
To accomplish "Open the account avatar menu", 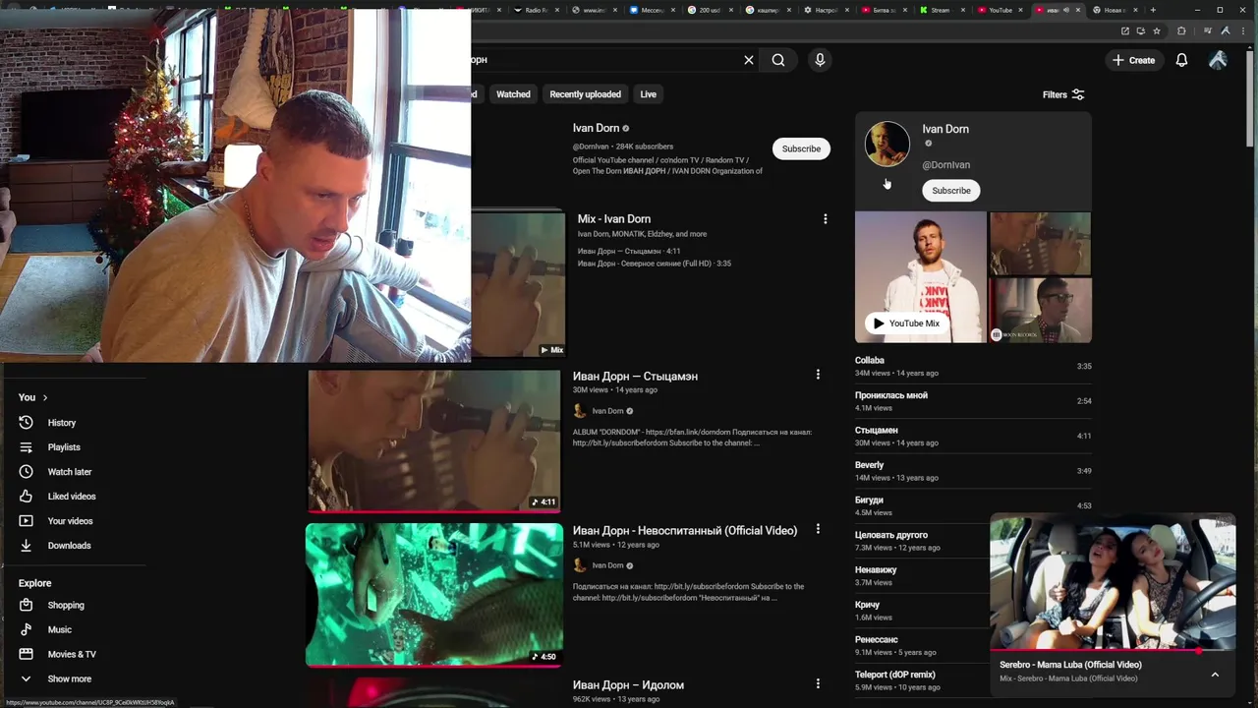I will (1218, 60).
